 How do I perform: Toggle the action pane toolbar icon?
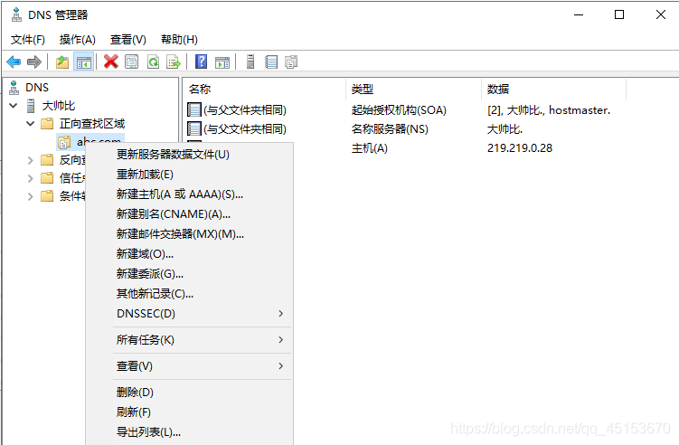point(222,62)
